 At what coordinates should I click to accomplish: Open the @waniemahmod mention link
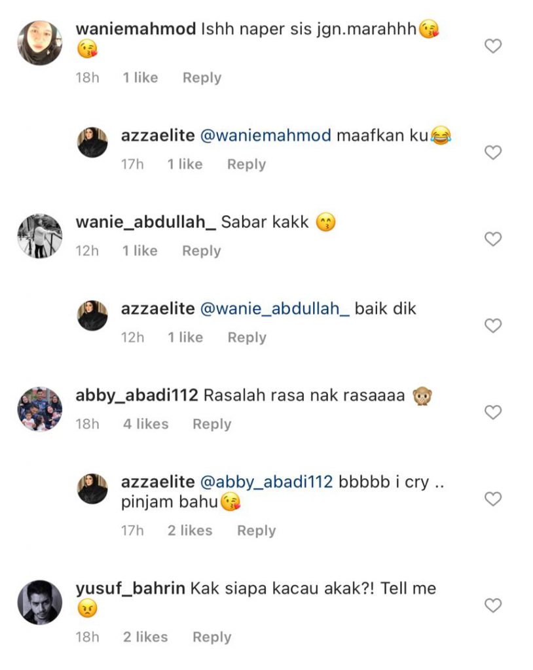click(x=266, y=135)
